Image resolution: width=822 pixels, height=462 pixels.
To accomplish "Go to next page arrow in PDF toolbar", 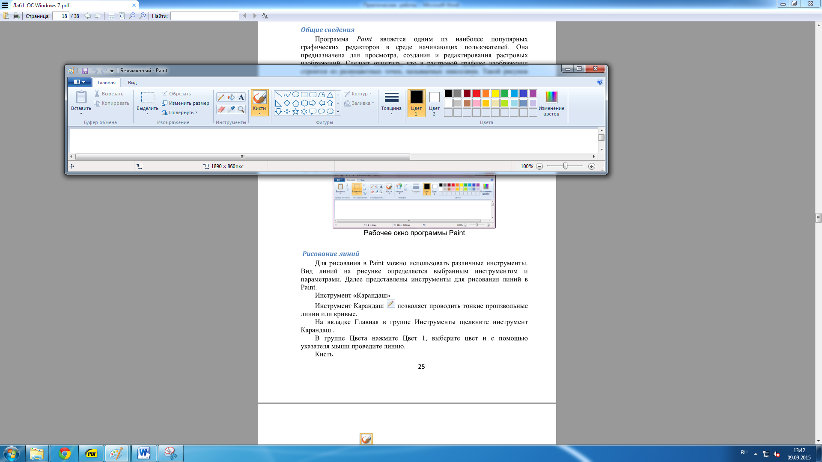I will (98, 16).
